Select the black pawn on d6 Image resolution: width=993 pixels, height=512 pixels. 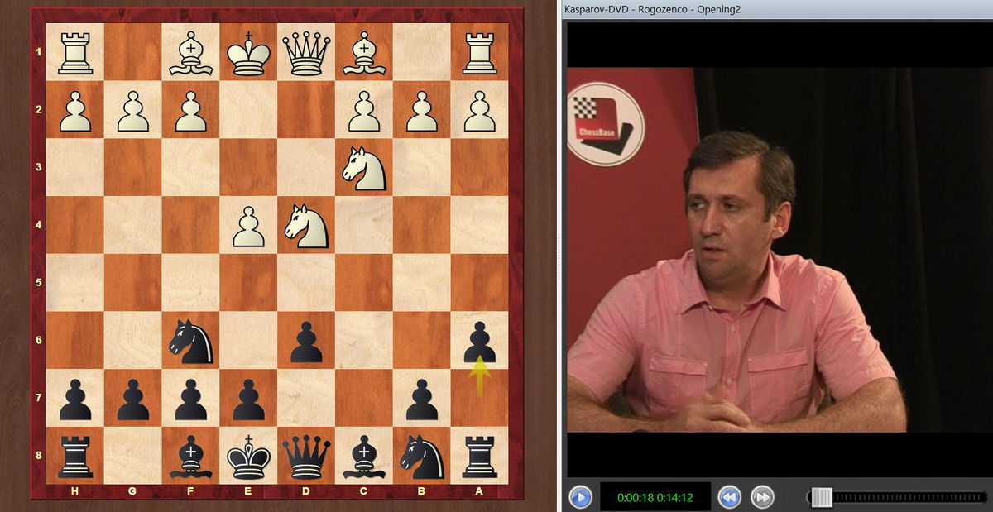306,341
